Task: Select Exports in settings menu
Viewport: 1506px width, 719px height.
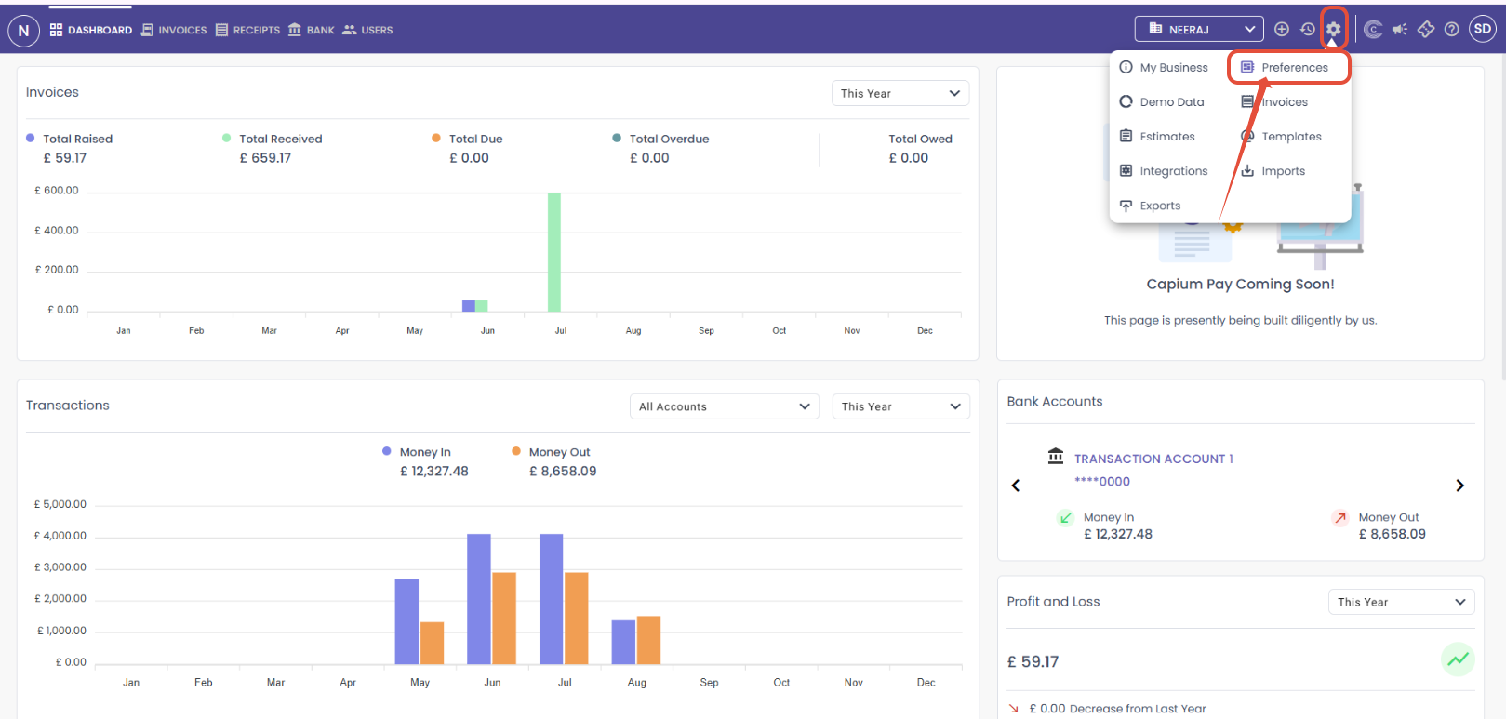Action: (x=1150, y=206)
